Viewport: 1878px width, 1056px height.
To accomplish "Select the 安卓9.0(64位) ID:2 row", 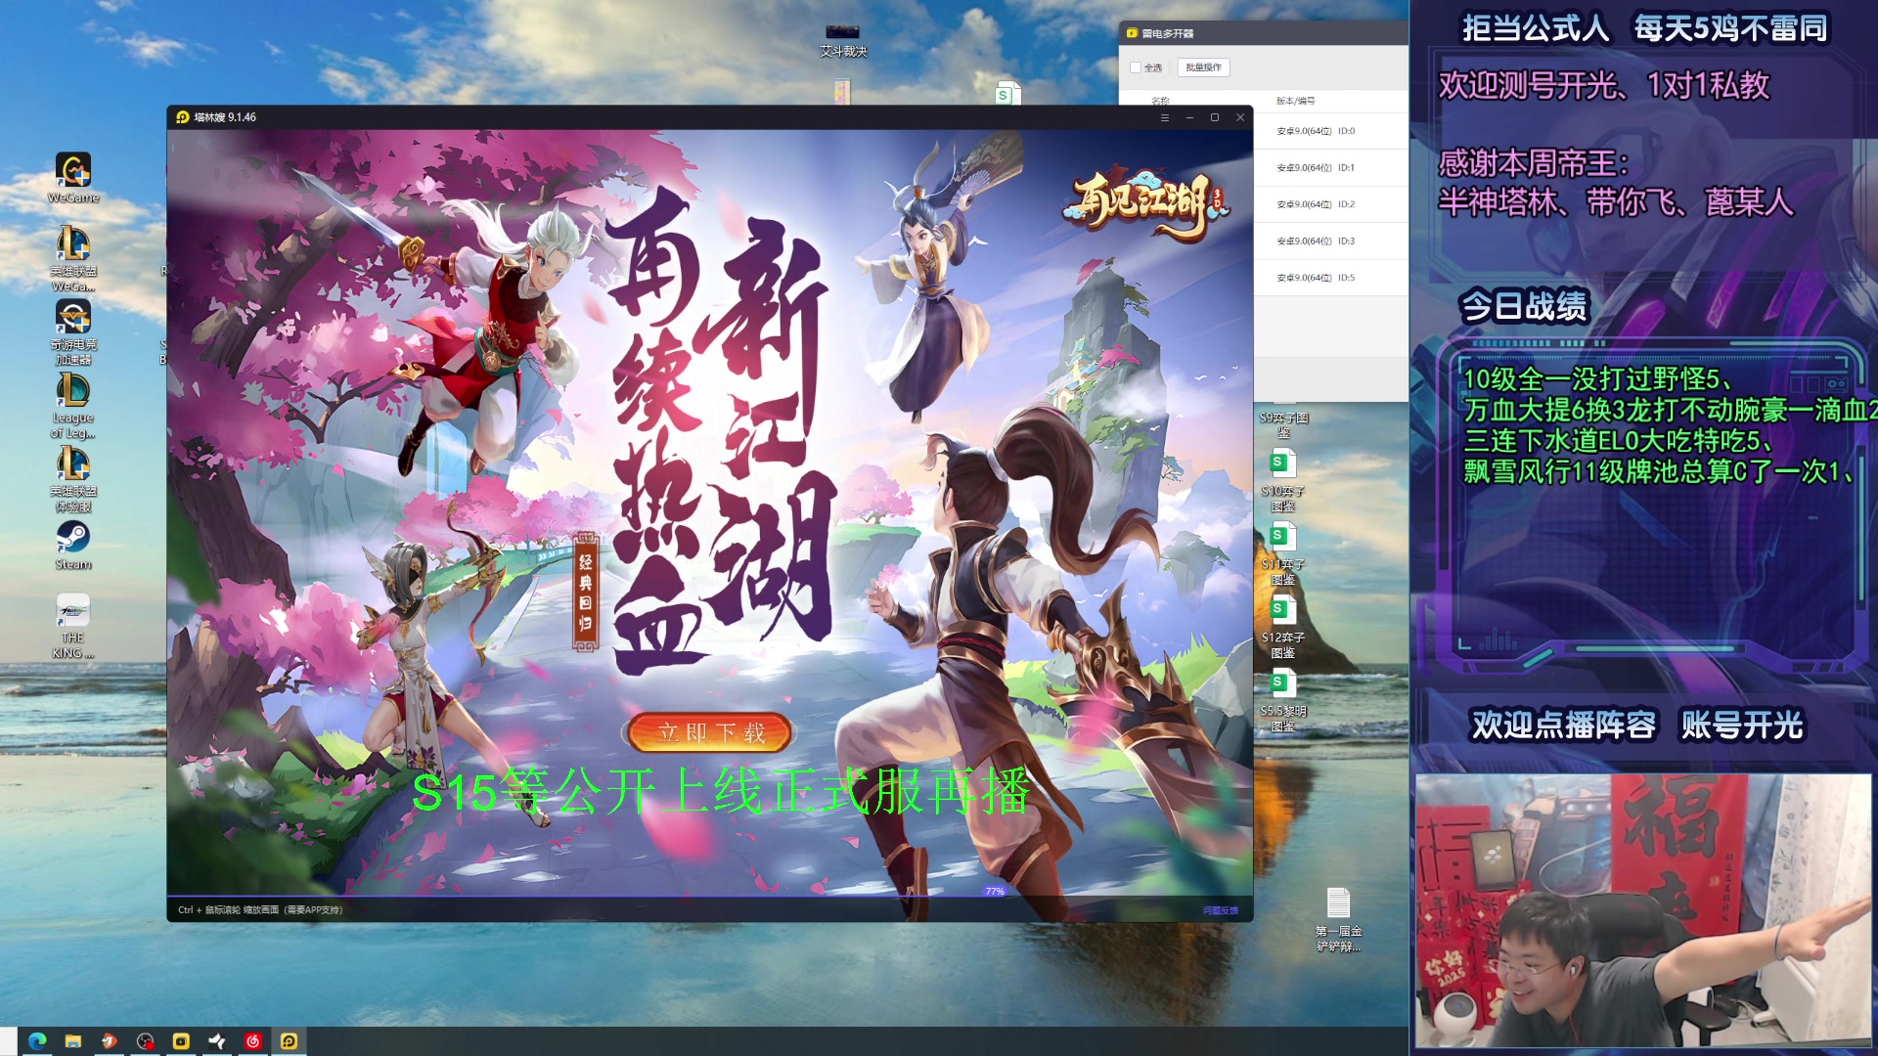I will (1330, 204).
